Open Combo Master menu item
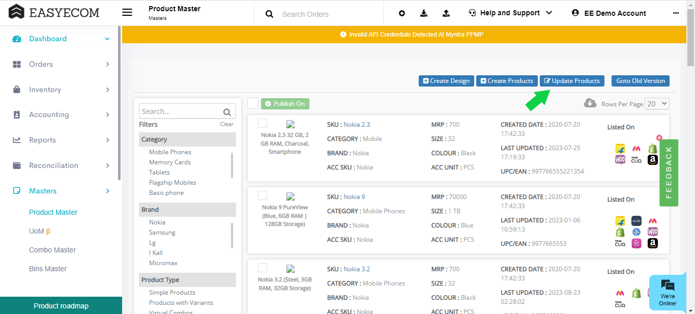 (52, 250)
